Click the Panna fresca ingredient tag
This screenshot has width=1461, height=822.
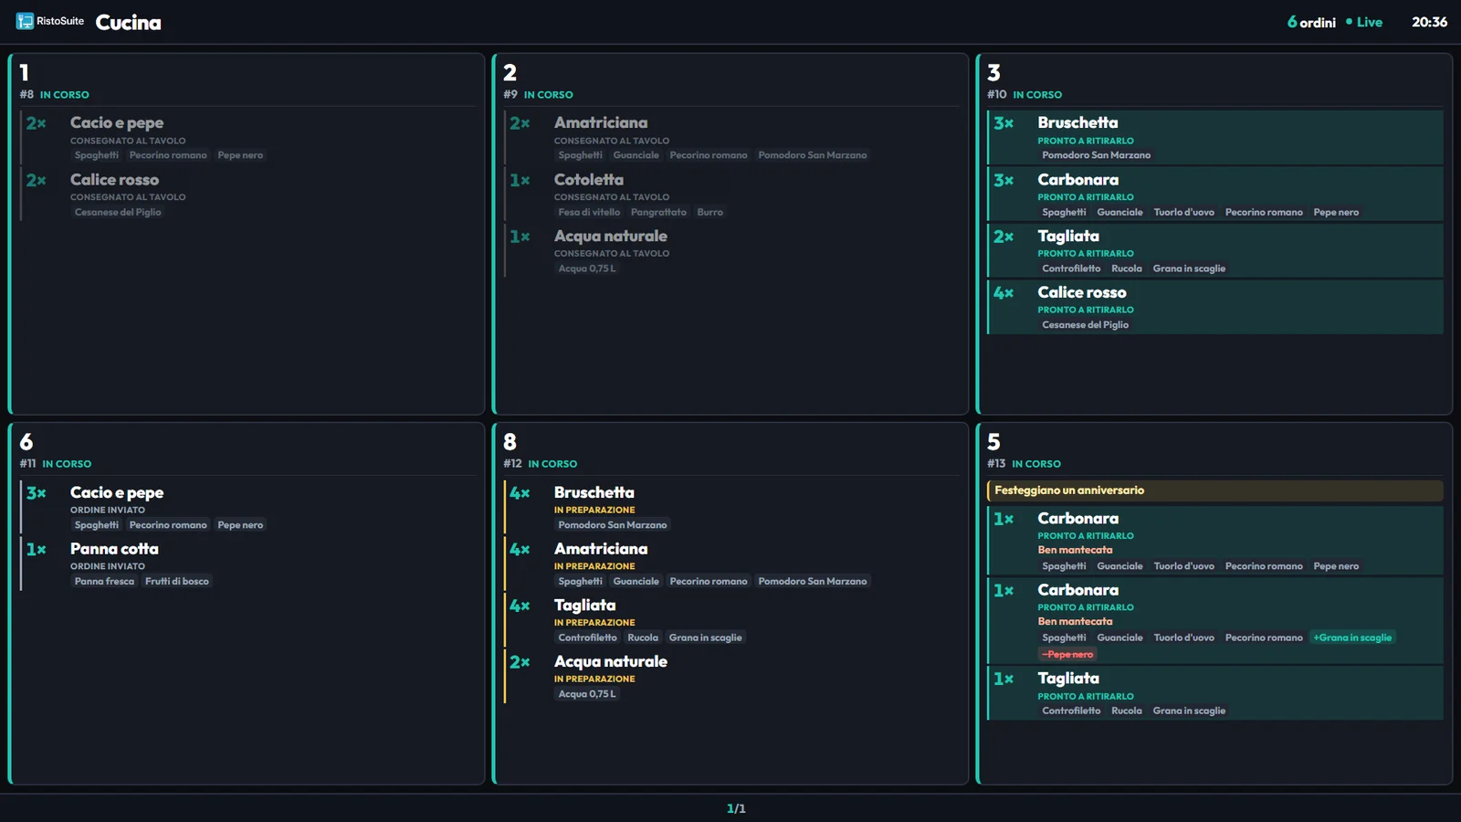[x=104, y=581]
